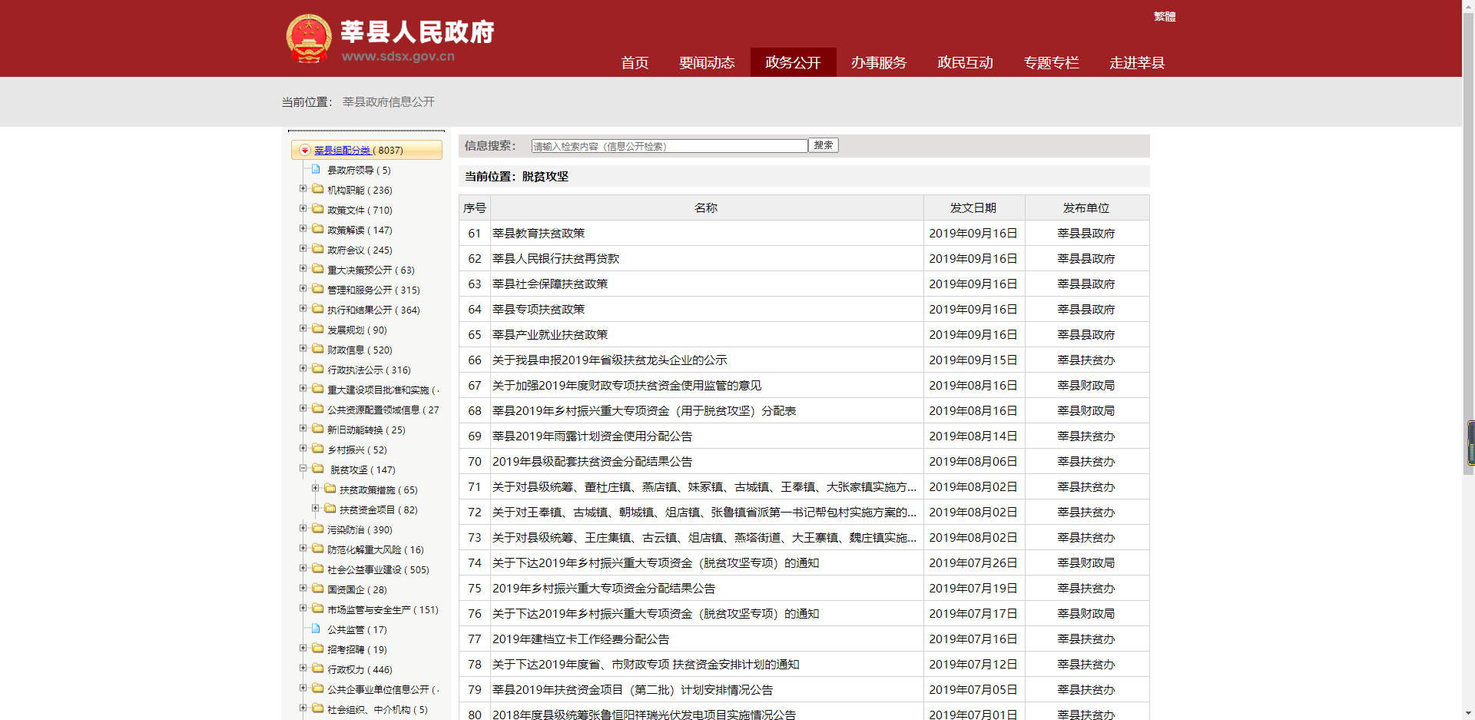Click the folder icon for 政策文件

pyautogui.click(x=317, y=209)
